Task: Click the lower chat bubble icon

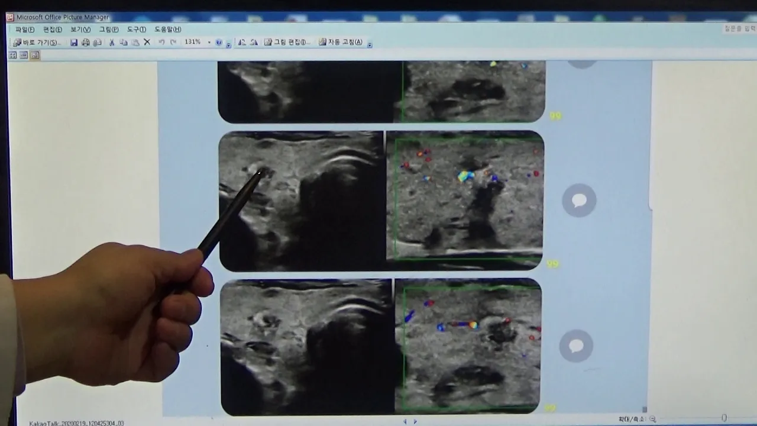Action: pos(576,346)
